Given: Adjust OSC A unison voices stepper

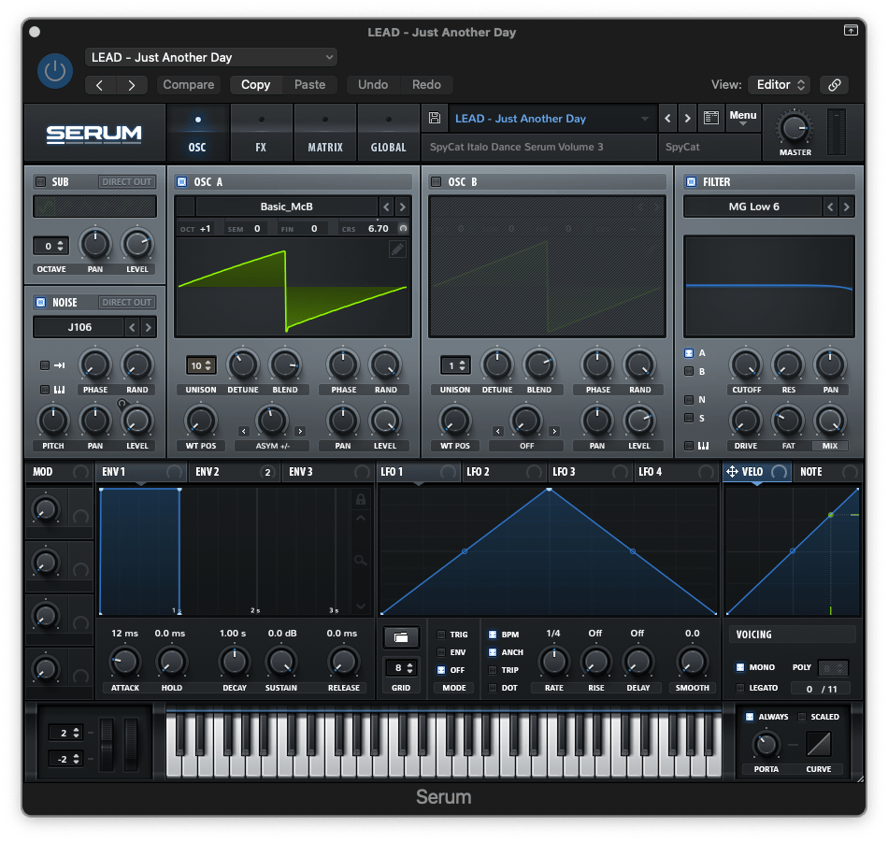Looking at the screenshot, I should click(200, 365).
